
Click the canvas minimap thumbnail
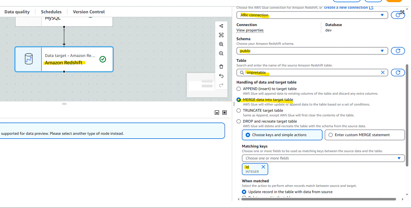(207, 85)
